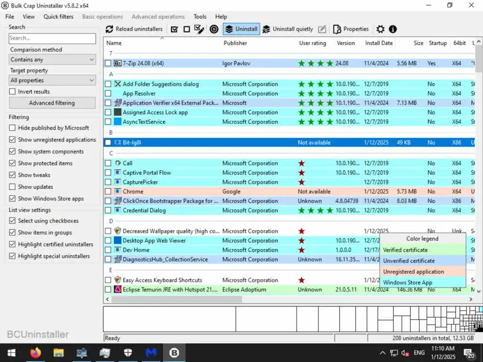Launch Firefox from the taskbar
The image size is (483, 362).
pos(35,353)
